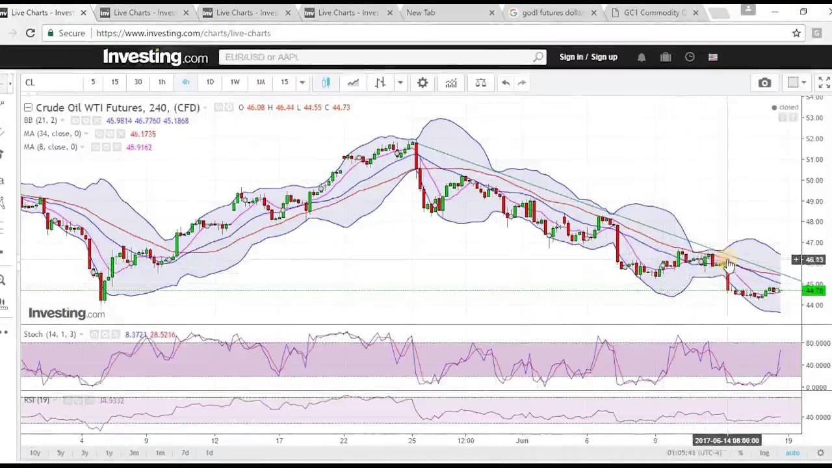The height and width of the screenshot is (468, 832).
Task: Switch to the line chart style icon
Action: (x=353, y=83)
